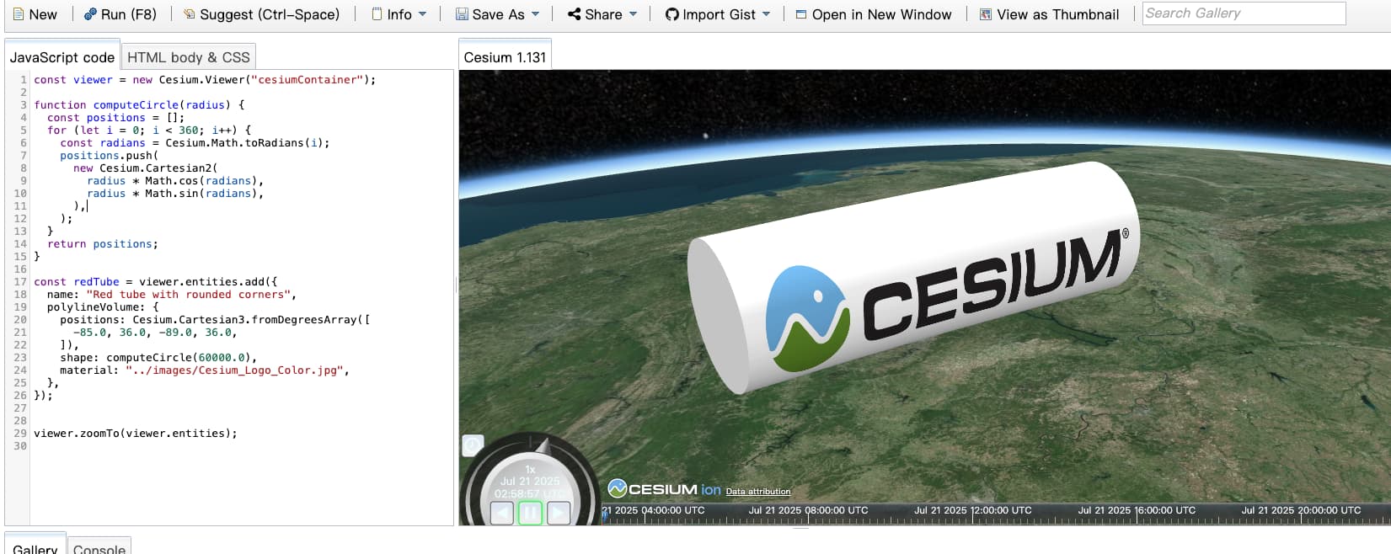
Task: Click the "Red tube with rounded corners" string
Action: [x=188, y=295]
